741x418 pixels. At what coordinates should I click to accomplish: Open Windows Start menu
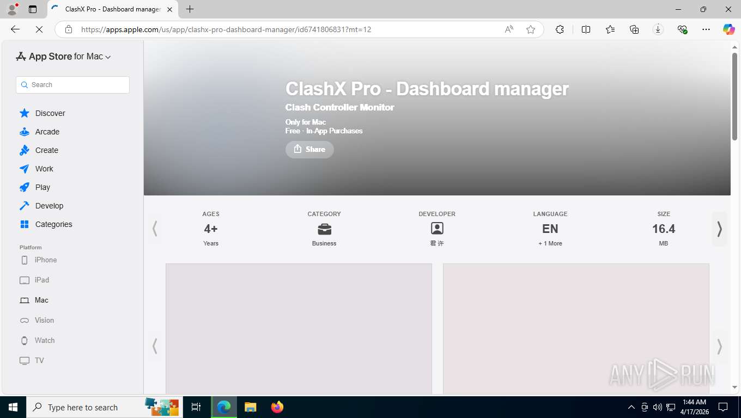13,407
